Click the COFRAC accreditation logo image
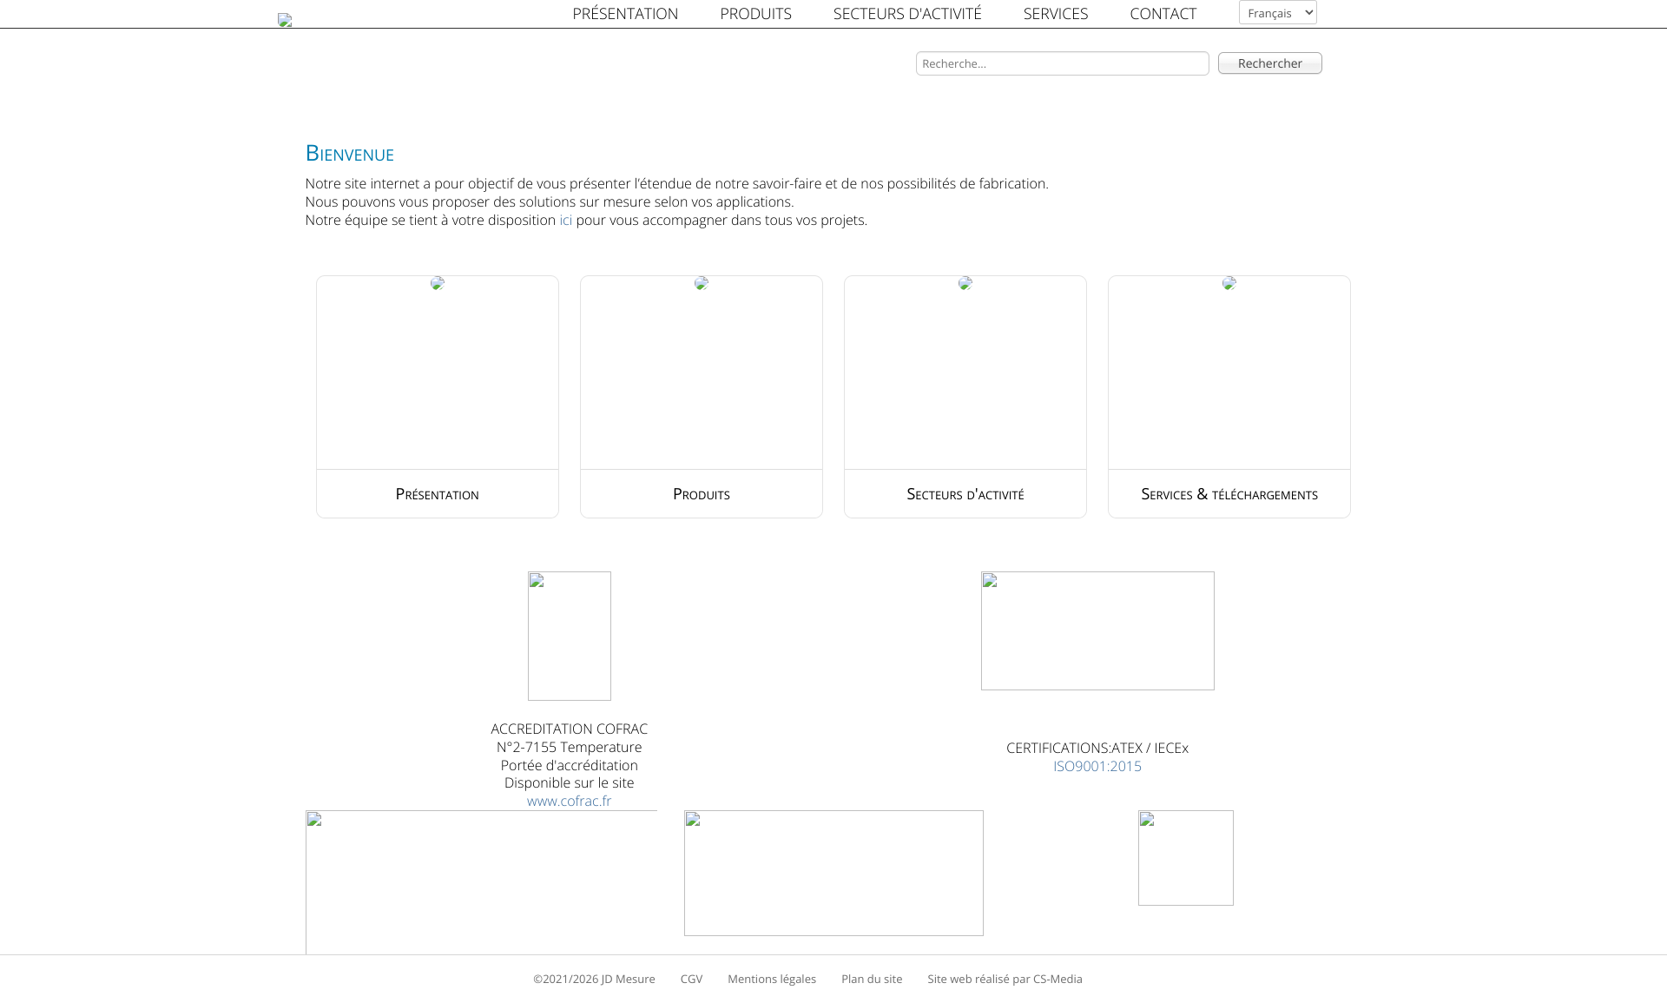1667x1003 pixels. tap(570, 636)
